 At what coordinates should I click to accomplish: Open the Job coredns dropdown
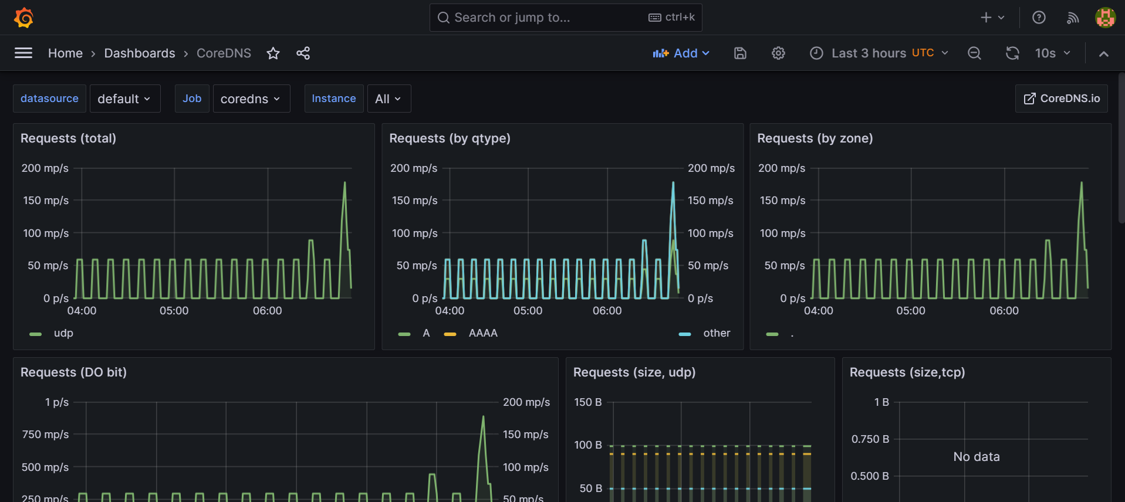251,99
